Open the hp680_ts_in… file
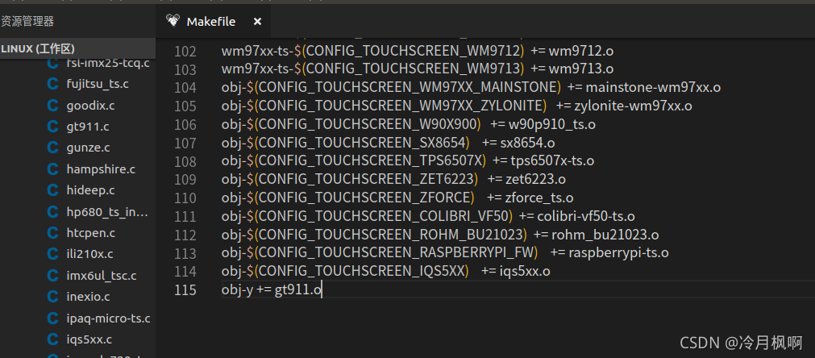 107,211
